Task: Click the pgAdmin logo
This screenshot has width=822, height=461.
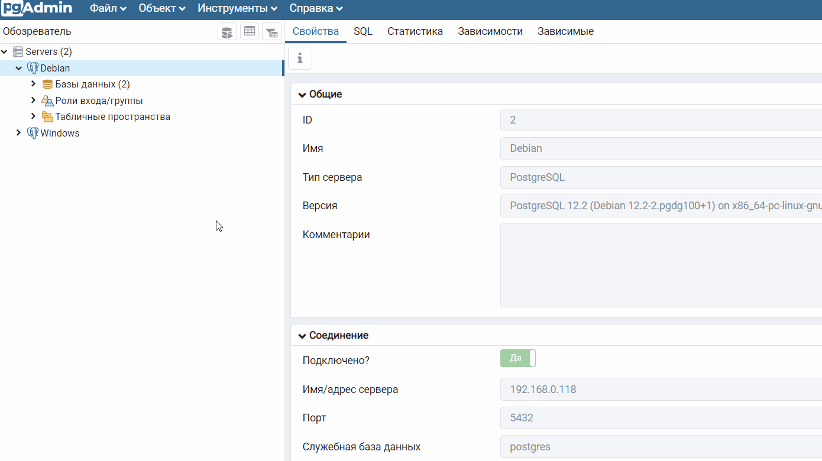Action: 37,8
